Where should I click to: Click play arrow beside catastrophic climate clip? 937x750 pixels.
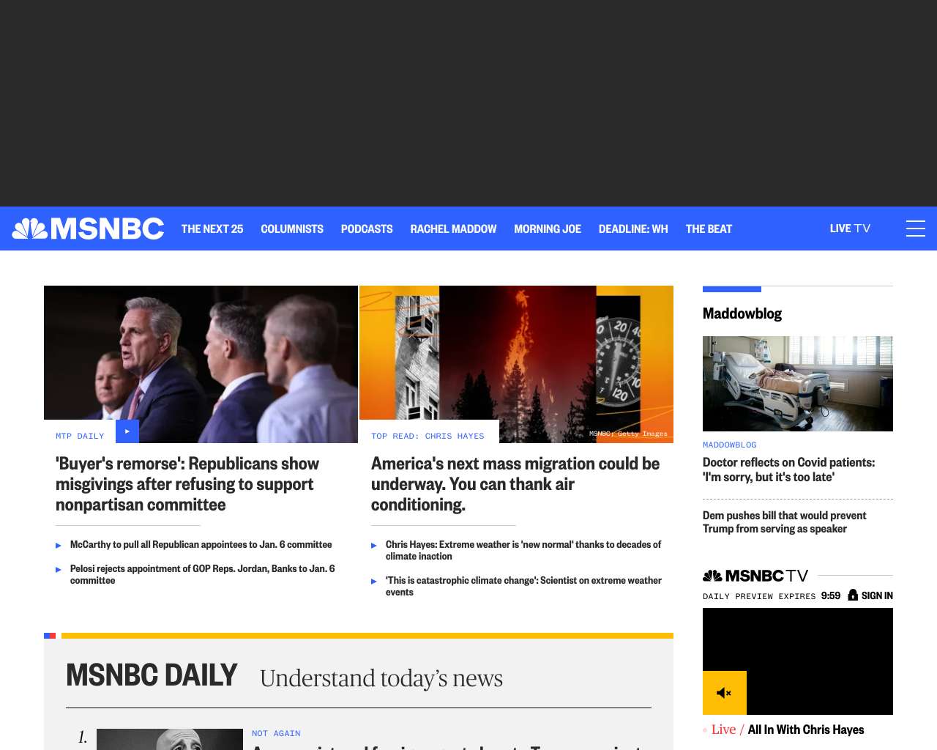[374, 581]
